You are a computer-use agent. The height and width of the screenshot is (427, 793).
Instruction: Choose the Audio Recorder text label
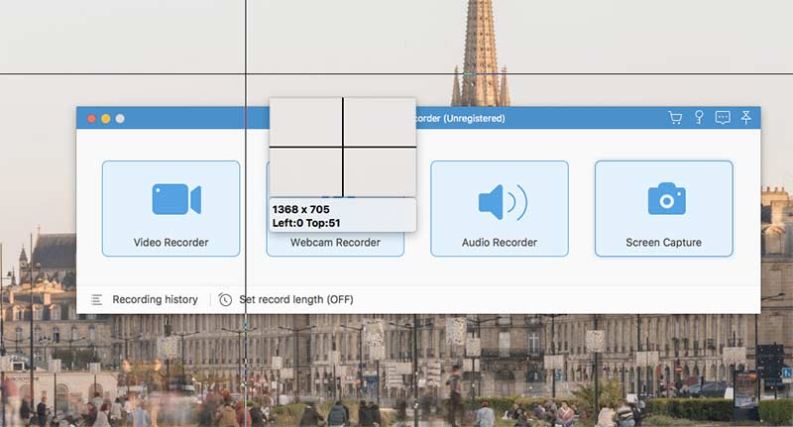coord(500,243)
